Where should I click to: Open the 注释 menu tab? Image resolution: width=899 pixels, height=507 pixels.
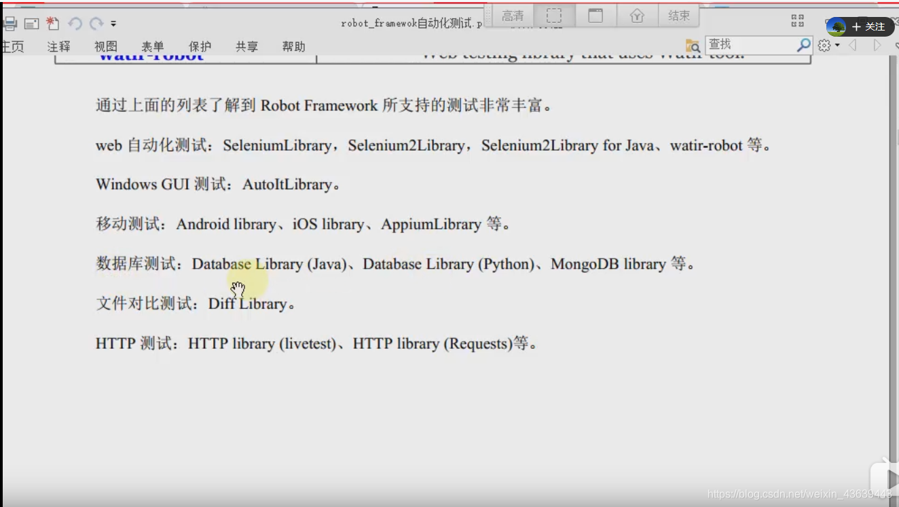pos(59,46)
